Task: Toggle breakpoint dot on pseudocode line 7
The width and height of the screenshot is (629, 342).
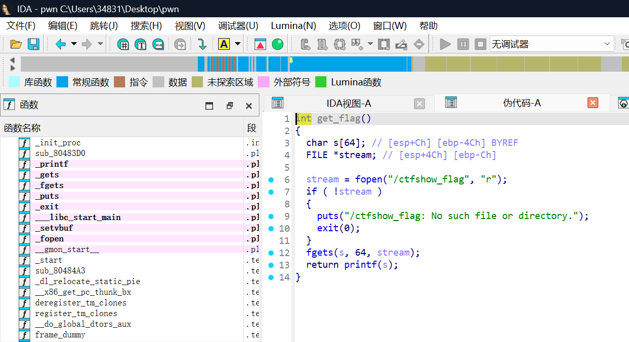Action: pyautogui.click(x=271, y=192)
